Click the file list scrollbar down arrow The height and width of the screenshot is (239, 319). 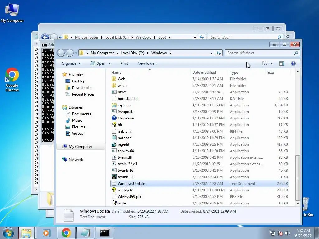[298, 204]
